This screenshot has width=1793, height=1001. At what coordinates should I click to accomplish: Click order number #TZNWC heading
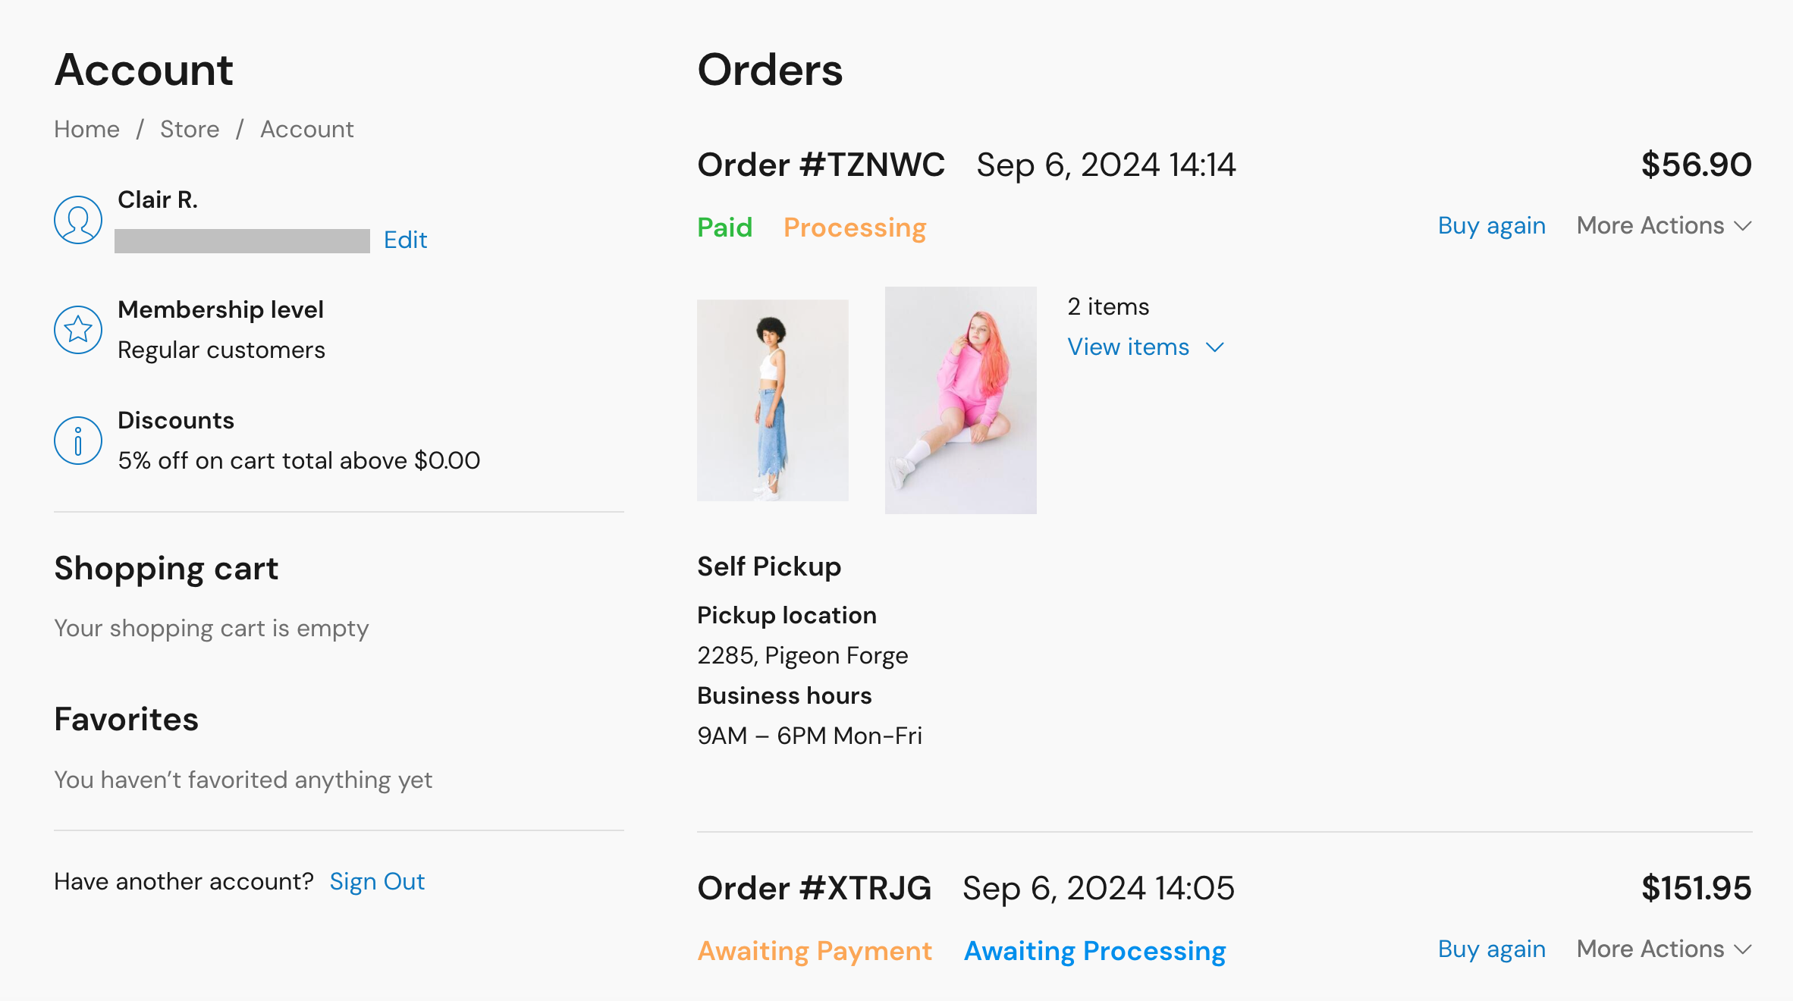click(x=821, y=165)
